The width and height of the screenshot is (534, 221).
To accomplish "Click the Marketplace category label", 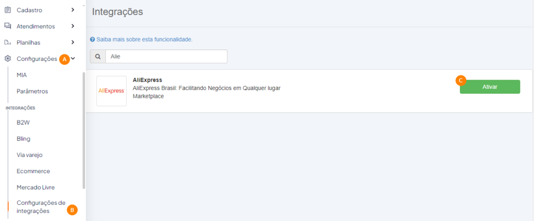I will click(148, 96).
